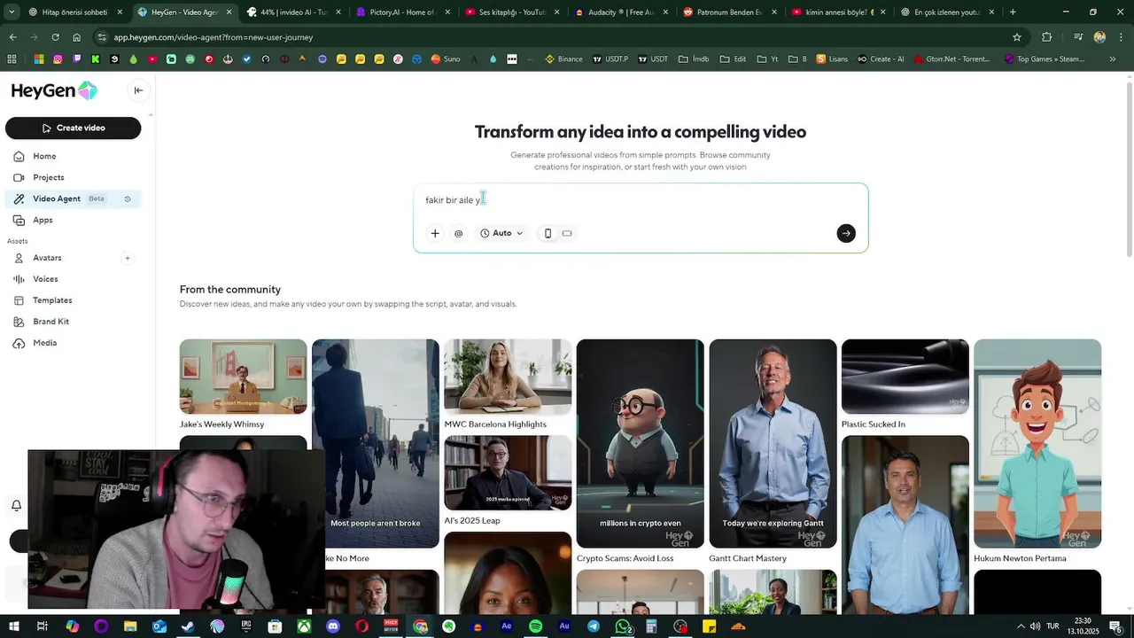Viewport: 1134px width, 638px height.
Task: Open the Binance bookmark
Action: (563, 59)
